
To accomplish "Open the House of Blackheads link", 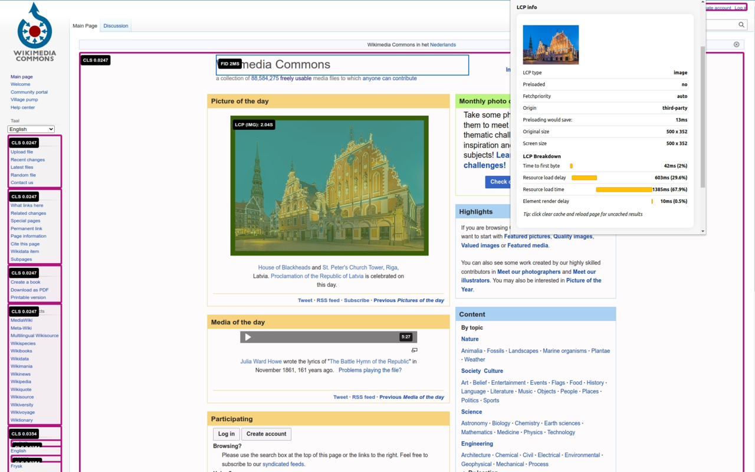I will click(x=284, y=267).
